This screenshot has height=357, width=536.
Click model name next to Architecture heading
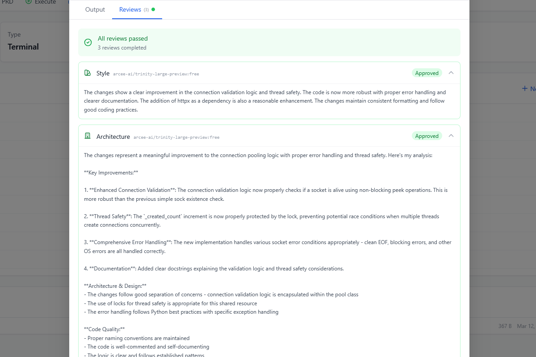176,137
